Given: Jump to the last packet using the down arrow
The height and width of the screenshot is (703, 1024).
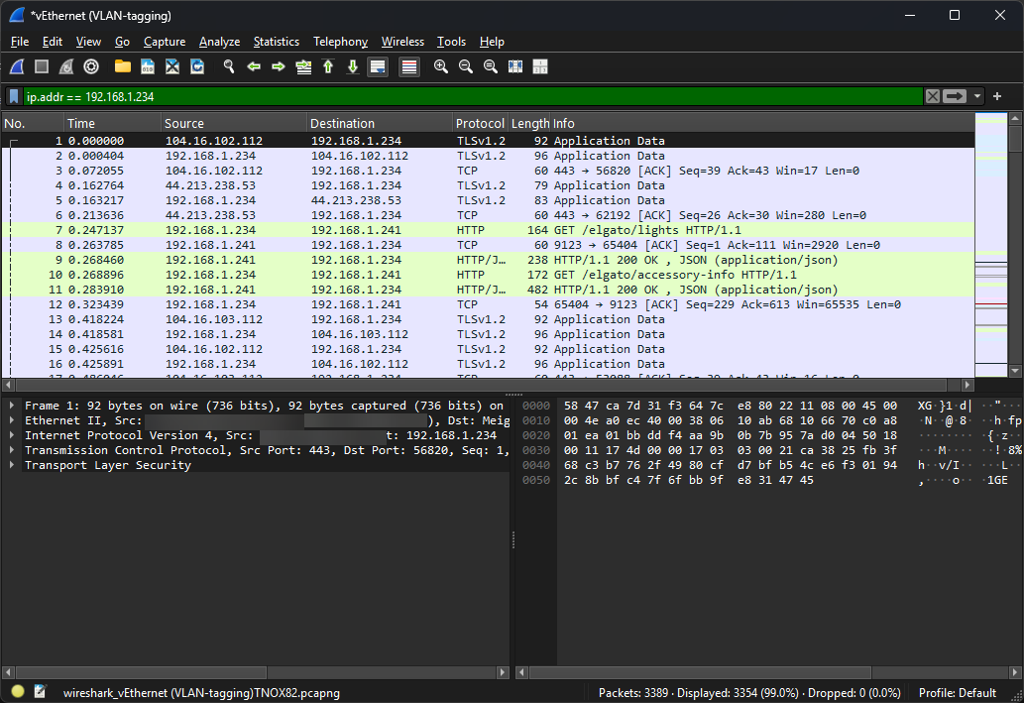Looking at the screenshot, I should 352,66.
